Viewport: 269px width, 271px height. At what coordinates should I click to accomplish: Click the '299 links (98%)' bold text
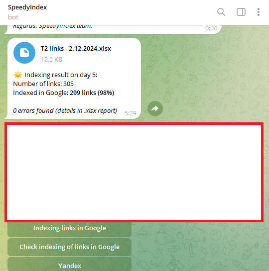(92, 93)
